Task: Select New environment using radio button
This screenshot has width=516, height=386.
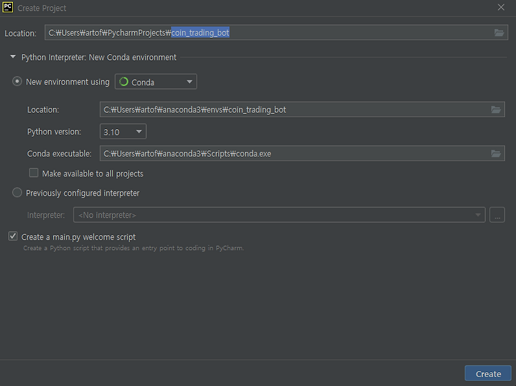Action: pos(17,82)
